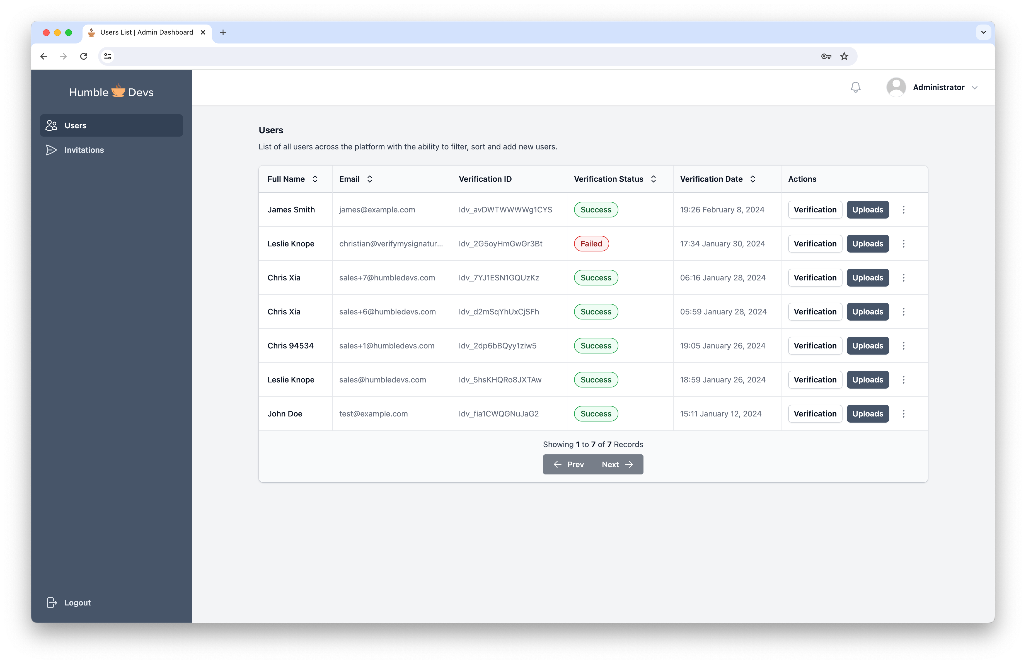
Task: Open Verification for christian@verifymysignatur row
Action: pos(815,244)
